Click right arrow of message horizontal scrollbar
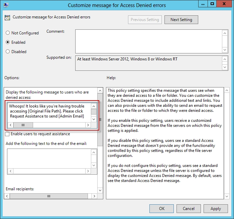234x219 pixels. (x=88, y=125)
